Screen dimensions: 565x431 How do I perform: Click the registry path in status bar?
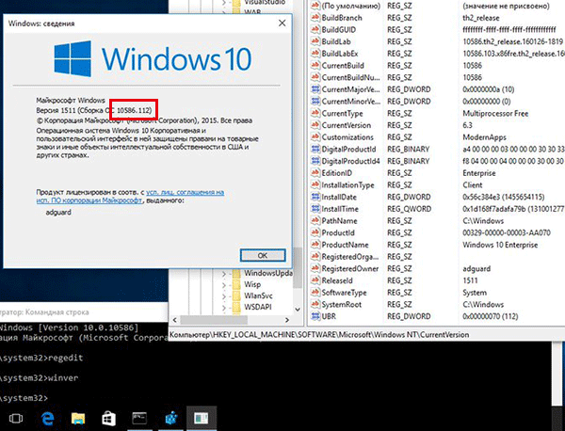click(x=319, y=334)
